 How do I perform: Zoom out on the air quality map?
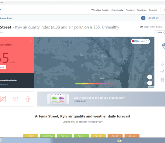click(150, 83)
